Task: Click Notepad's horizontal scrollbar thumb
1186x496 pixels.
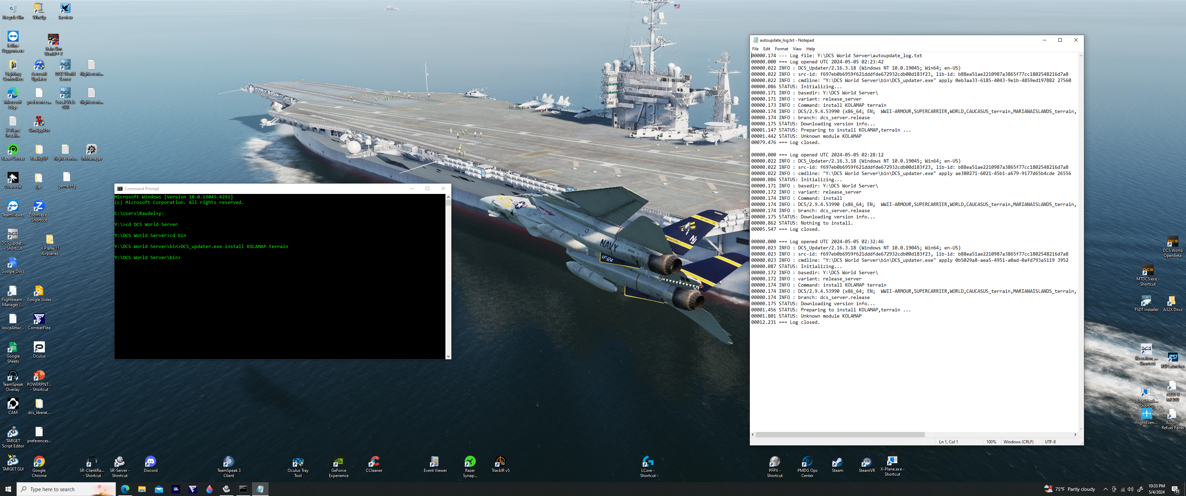Action: (840, 434)
